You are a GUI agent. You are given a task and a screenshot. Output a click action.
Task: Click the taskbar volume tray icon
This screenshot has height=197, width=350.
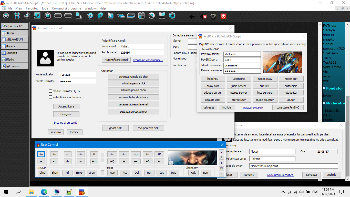pyautogui.click(x=301, y=192)
